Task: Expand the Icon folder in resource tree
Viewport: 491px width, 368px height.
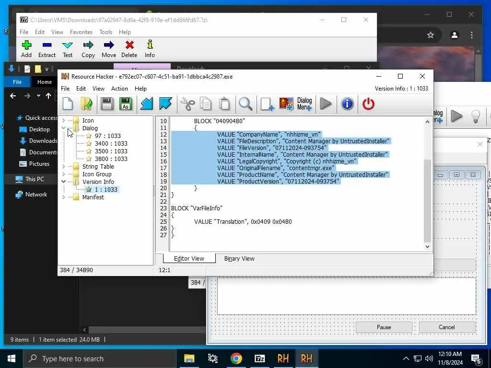Action: coord(64,120)
